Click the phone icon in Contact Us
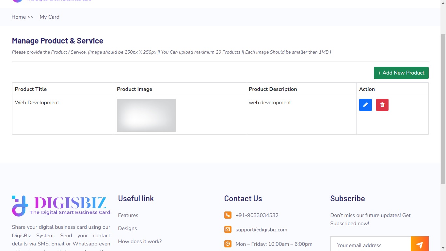Image resolution: width=446 pixels, height=251 pixels. pyautogui.click(x=228, y=215)
